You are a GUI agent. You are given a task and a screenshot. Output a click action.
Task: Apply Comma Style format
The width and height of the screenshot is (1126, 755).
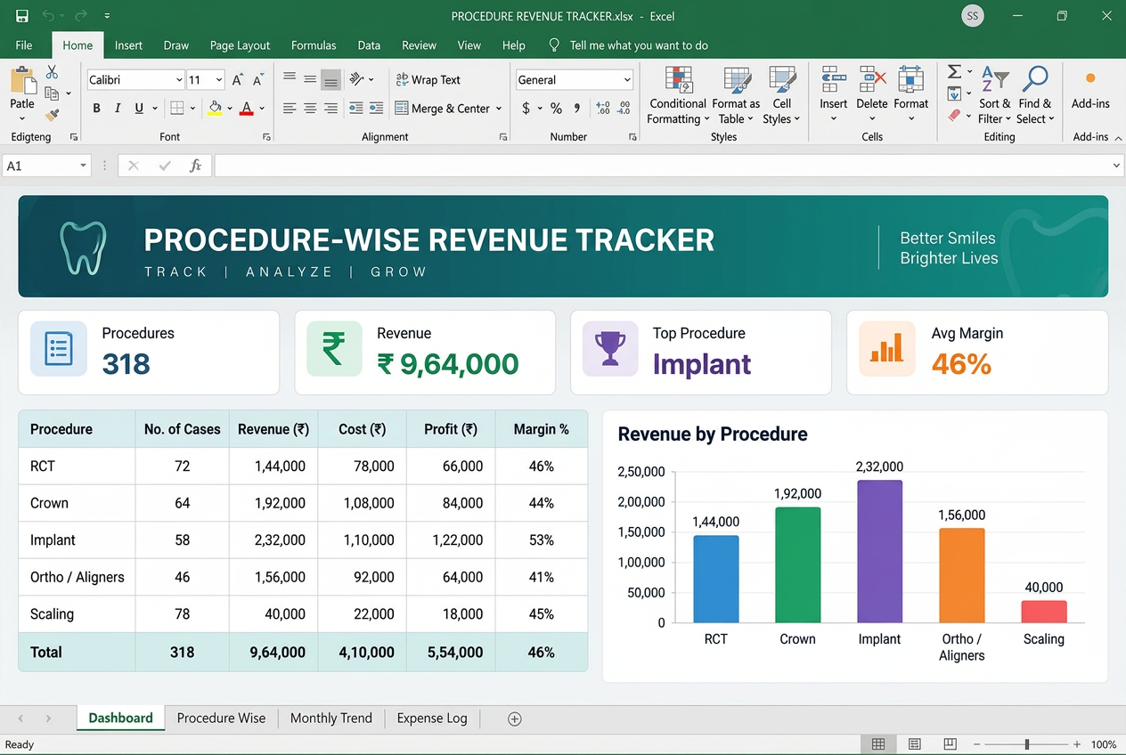click(577, 109)
